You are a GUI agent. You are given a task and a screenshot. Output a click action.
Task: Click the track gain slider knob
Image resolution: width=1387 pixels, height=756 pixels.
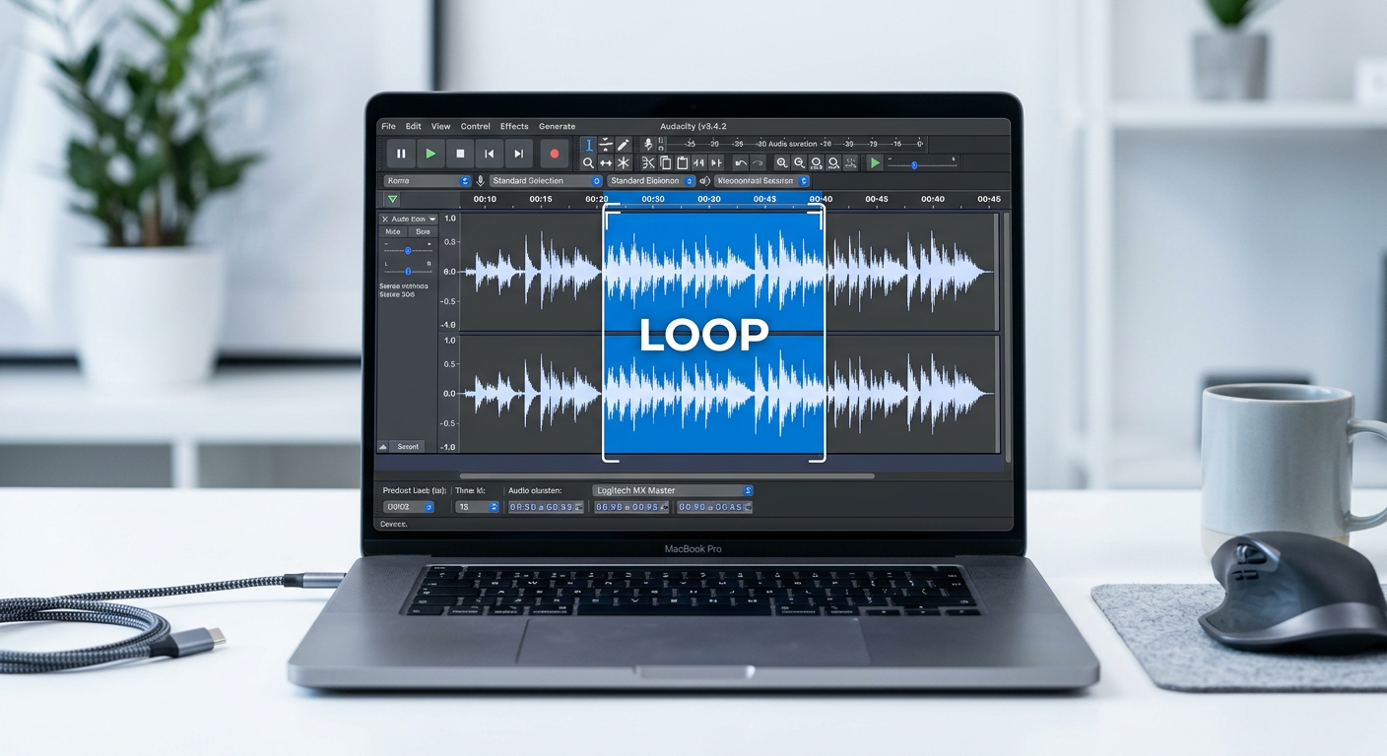pyautogui.click(x=408, y=251)
